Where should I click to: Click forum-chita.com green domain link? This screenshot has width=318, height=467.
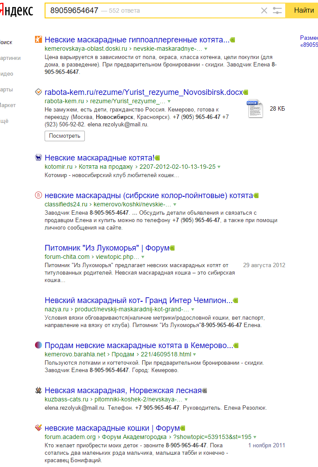(x=67, y=257)
